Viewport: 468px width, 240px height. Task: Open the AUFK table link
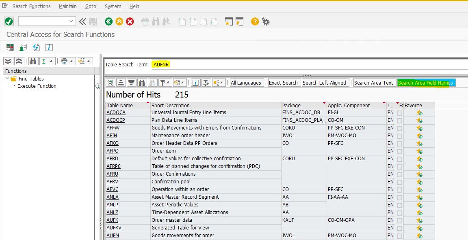(113, 220)
